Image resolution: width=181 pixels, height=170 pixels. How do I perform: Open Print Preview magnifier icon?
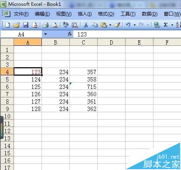(x=55, y=25)
